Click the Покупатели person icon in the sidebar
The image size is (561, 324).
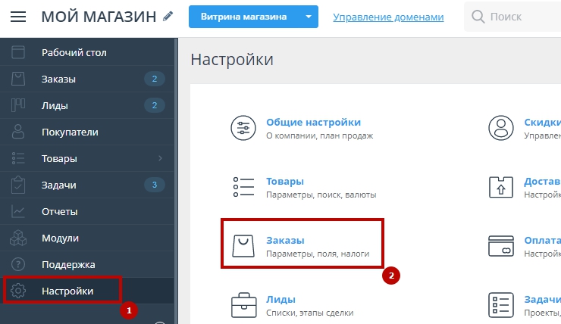18,132
